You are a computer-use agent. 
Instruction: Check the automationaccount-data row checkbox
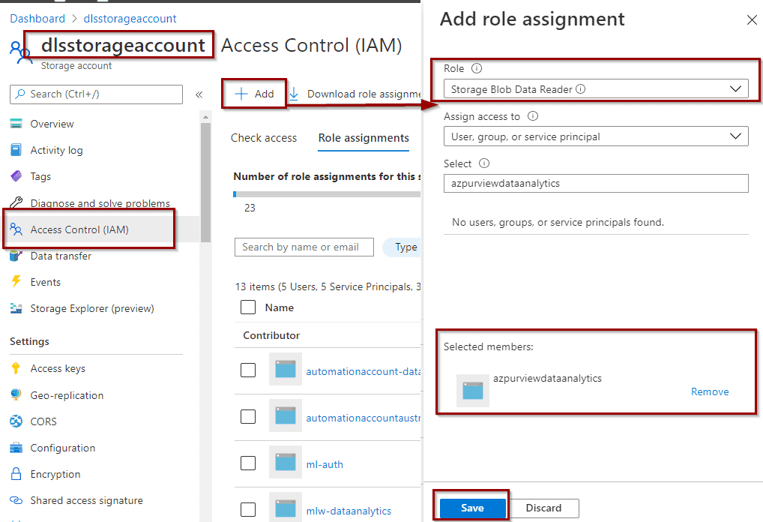point(248,370)
